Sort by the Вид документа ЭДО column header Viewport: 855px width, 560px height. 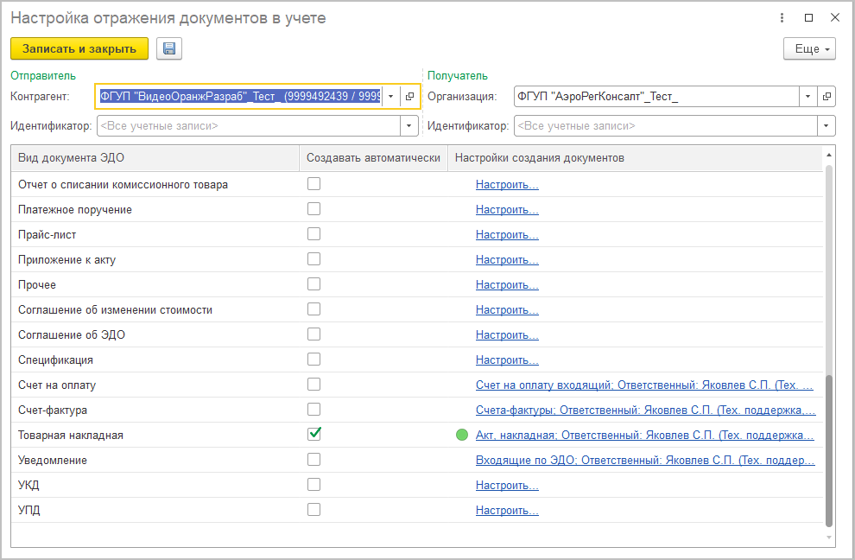[x=155, y=157]
